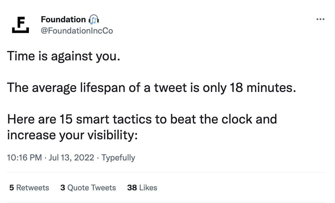Viewport: 335px width, 203px height.
Task: View the Retweets label
Action: click(33, 188)
